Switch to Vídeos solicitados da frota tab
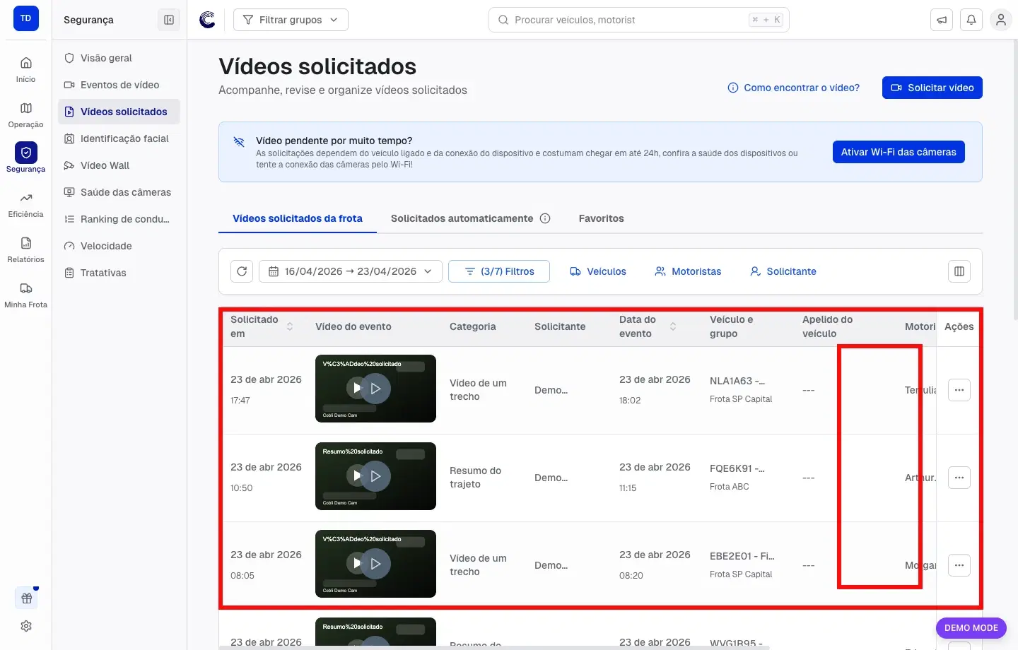The height and width of the screenshot is (650, 1018). point(298,218)
